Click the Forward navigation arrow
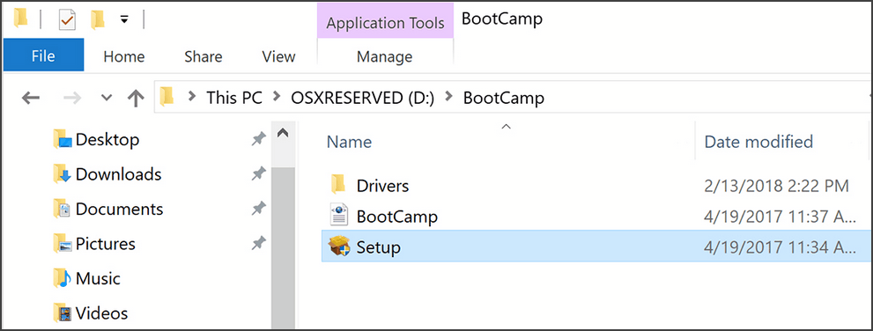 (x=72, y=99)
